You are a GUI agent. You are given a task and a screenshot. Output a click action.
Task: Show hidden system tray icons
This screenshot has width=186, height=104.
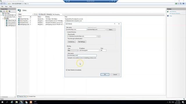168,102
